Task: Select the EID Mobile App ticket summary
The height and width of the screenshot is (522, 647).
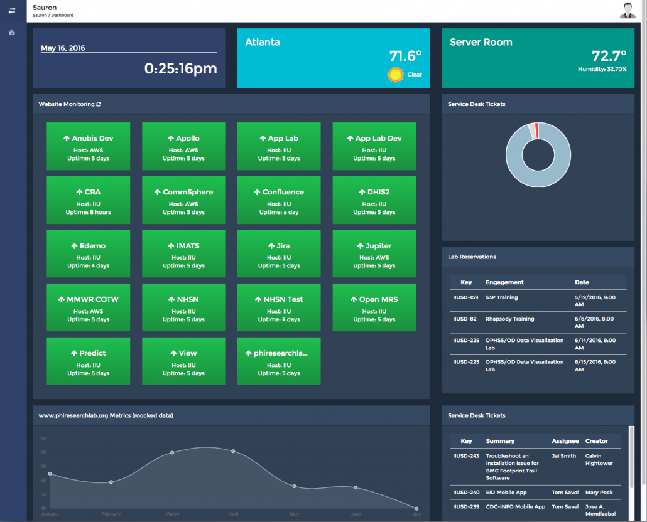Action: coord(506,493)
